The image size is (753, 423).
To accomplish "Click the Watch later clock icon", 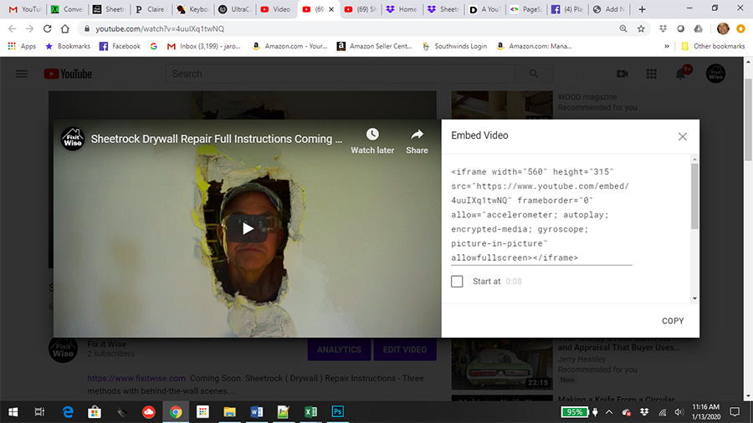I will pyautogui.click(x=372, y=135).
